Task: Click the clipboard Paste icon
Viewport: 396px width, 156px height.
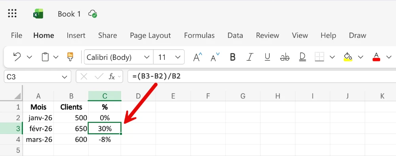Action: click(x=45, y=57)
